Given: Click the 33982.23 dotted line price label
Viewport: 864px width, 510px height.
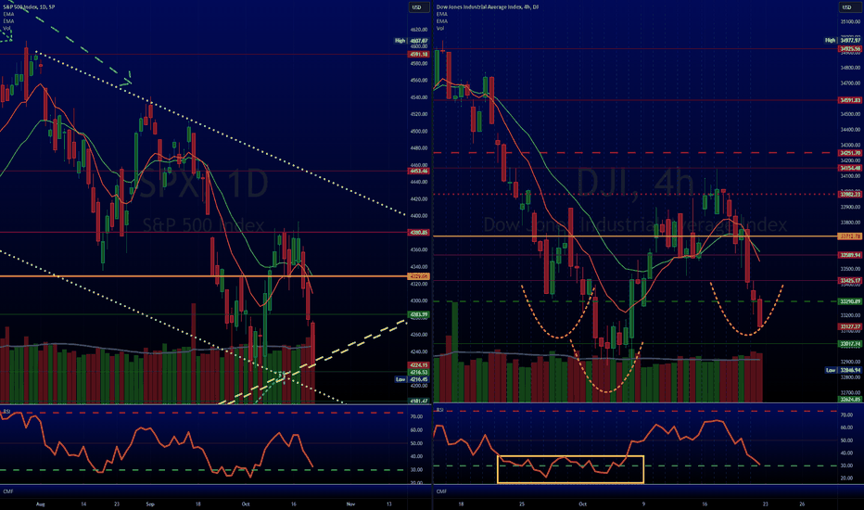Looking at the screenshot, I should click(x=850, y=194).
